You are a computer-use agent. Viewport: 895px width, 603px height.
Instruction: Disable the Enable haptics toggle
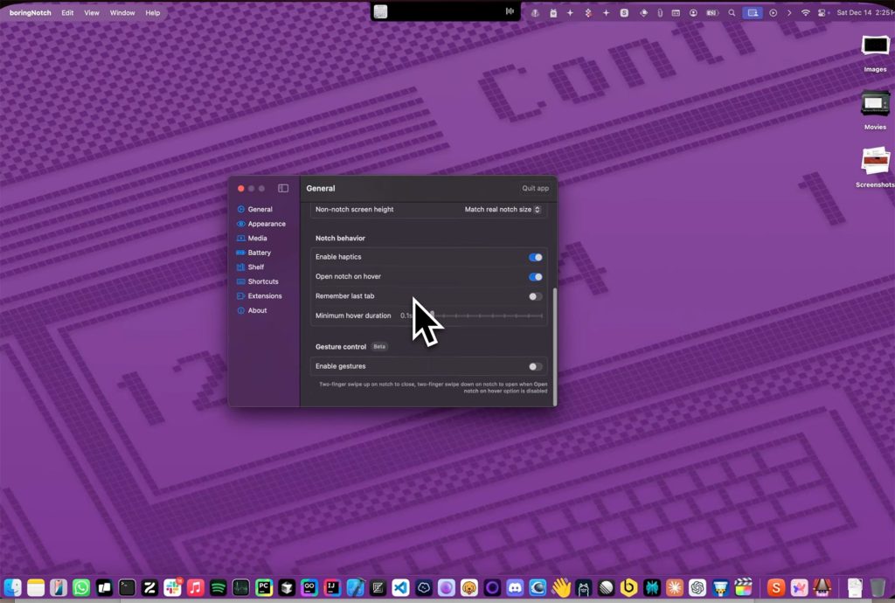pyautogui.click(x=535, y=257)
